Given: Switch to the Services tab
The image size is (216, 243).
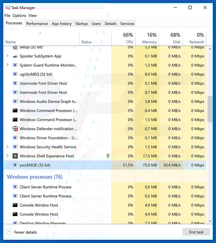Looking at the screenshot, I should click(x=127, y=24).
